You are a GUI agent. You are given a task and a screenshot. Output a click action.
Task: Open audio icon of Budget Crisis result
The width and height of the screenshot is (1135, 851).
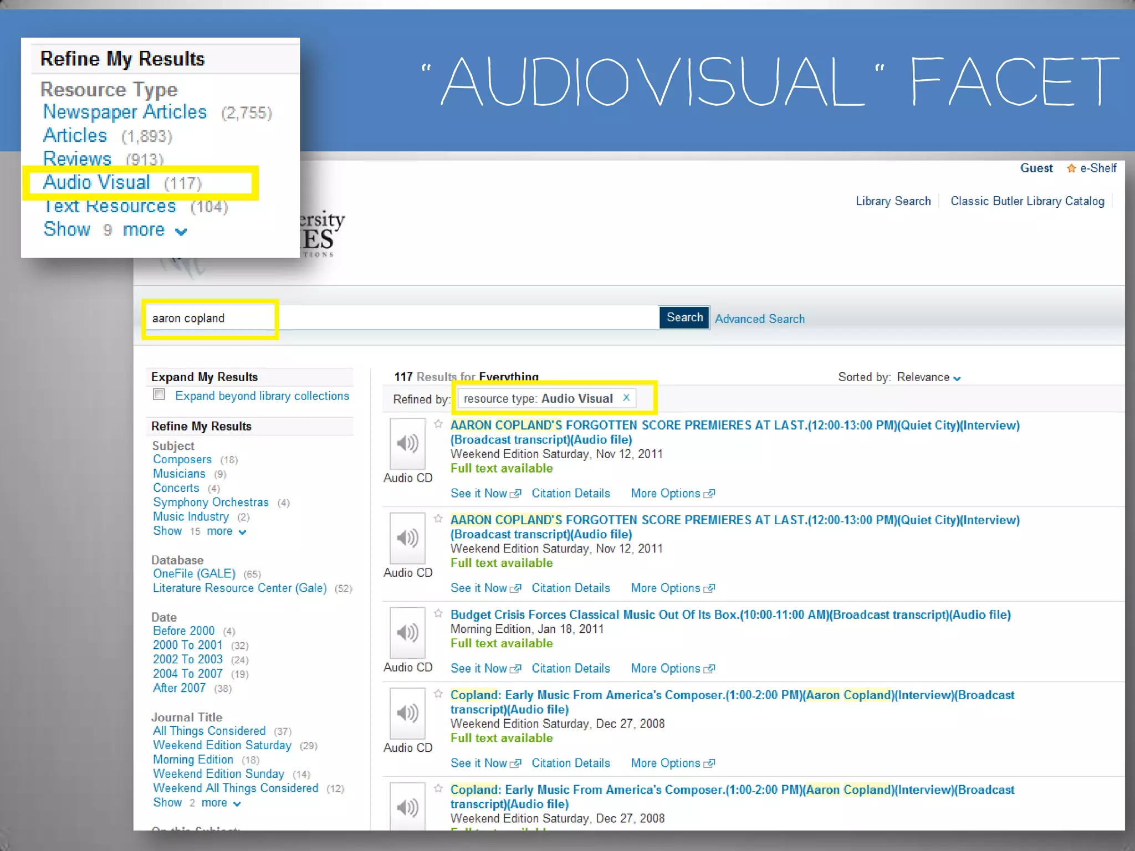coord(407,633)
